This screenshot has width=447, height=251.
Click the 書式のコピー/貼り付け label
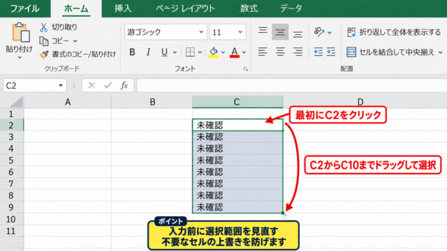[x=84, y=54]
